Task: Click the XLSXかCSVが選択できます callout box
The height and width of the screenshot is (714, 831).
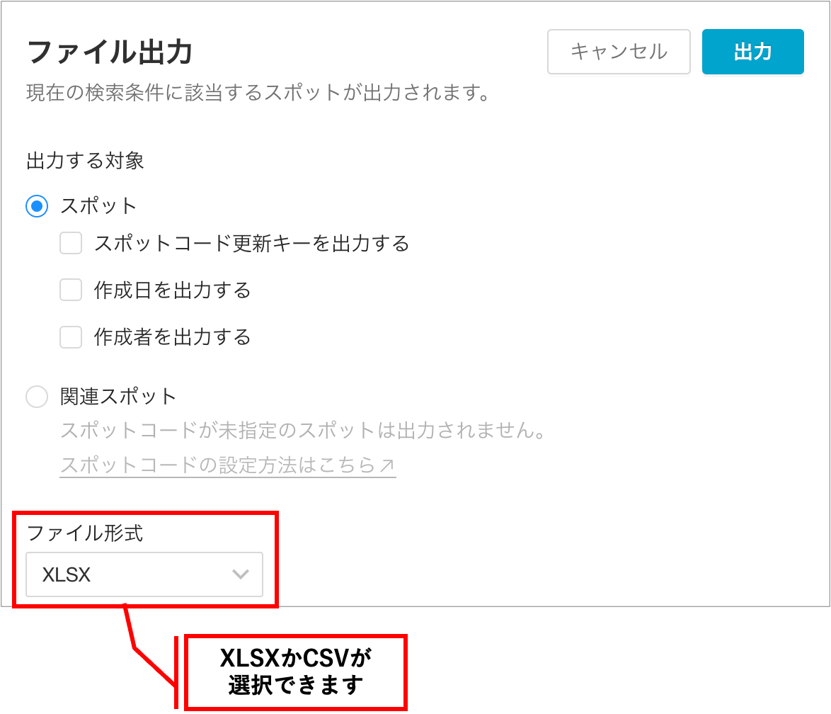Action: tap(296, 672)
